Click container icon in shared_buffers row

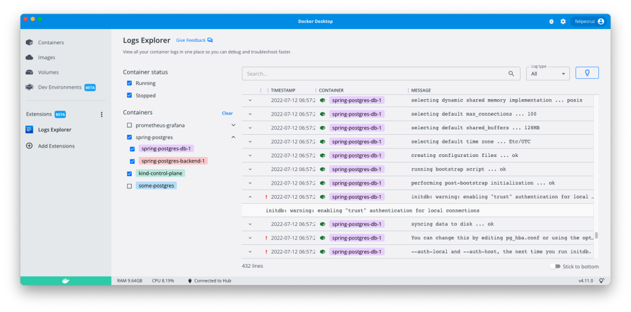click(322, 128)
